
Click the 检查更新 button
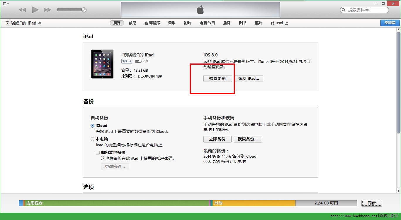click(218, 79)
